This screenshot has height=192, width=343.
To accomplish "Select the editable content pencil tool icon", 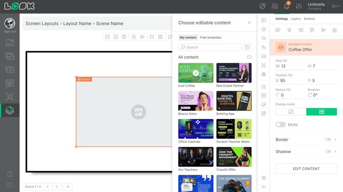I will 264,113.
